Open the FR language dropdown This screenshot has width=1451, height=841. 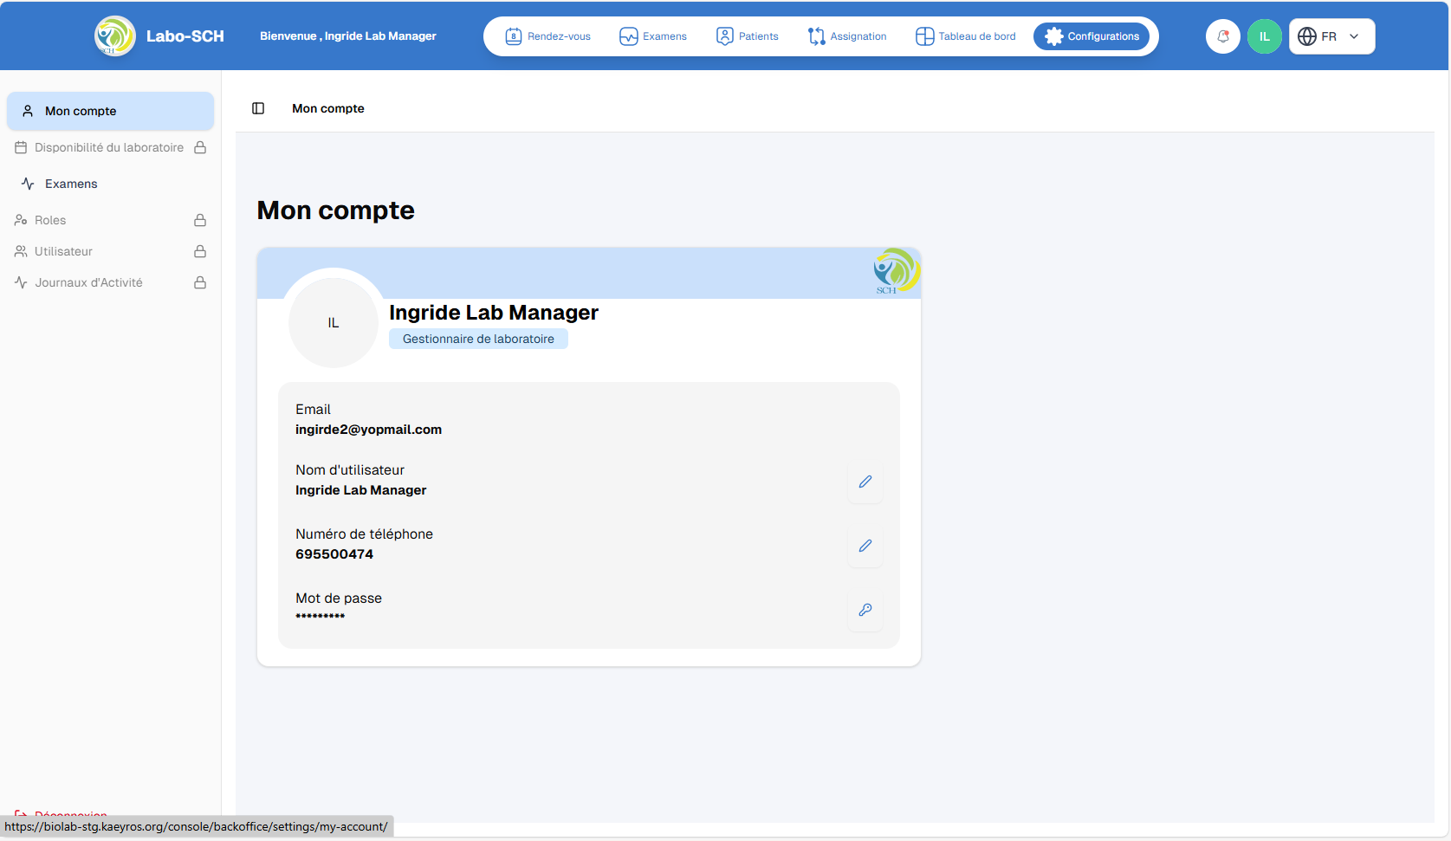[x=1331, y=36]
